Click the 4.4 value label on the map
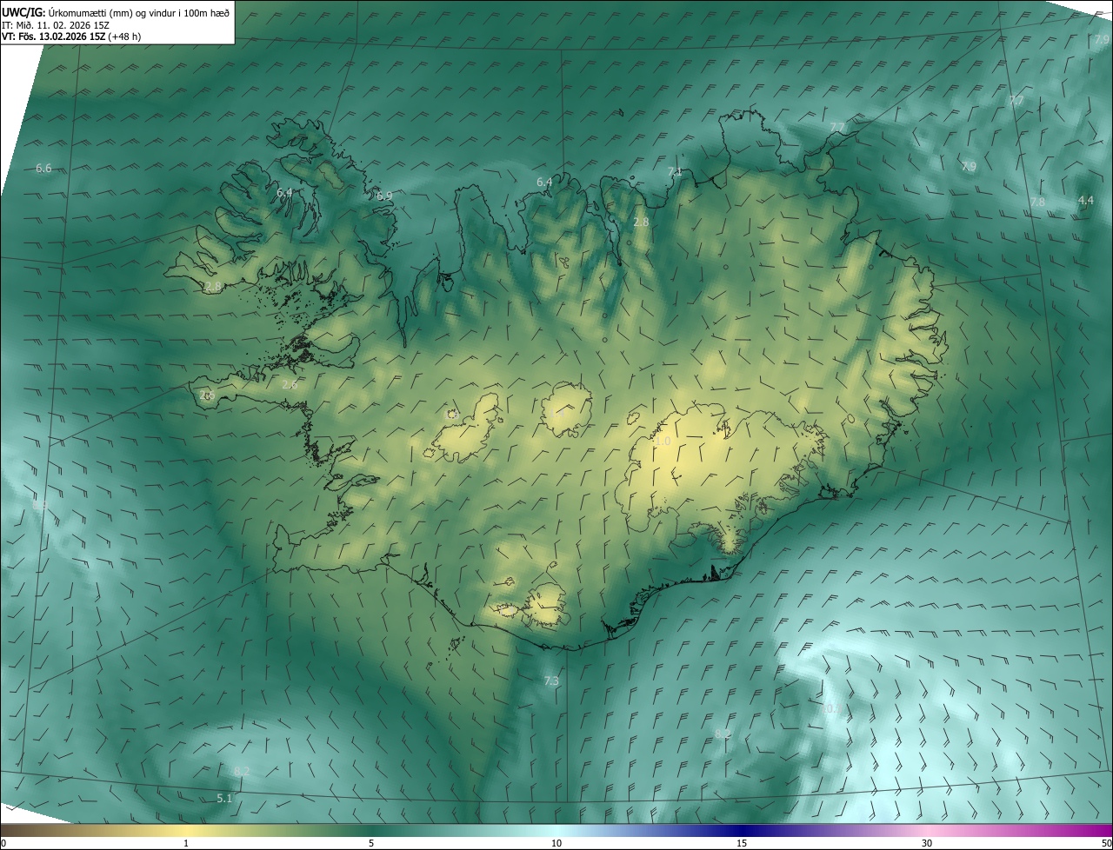 pos(1085,200)
